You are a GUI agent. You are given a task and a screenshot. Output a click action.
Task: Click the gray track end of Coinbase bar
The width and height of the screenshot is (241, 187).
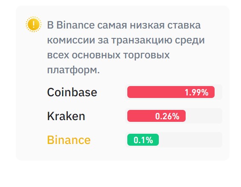(x=218, y=92)
